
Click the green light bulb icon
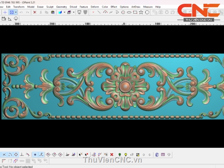(120, 154)
